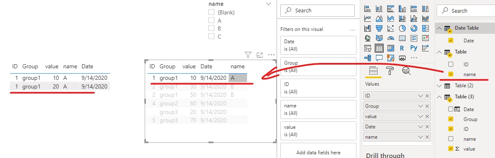Uncheck Group field under Table (3)
This screenshot has width=495, height=158.
pyautogui.click(x=451, y=119)
